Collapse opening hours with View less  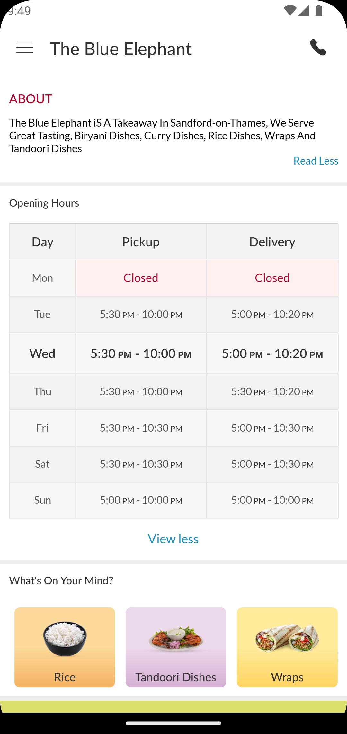point(173,539)
